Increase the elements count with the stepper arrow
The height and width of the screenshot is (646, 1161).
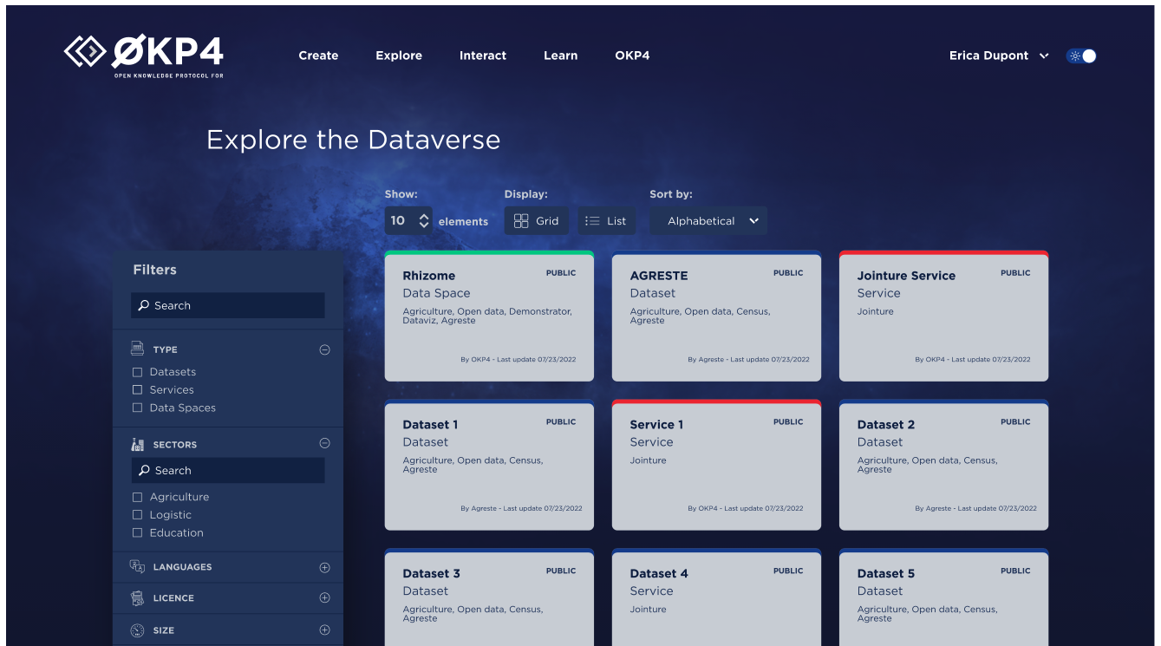424,216
